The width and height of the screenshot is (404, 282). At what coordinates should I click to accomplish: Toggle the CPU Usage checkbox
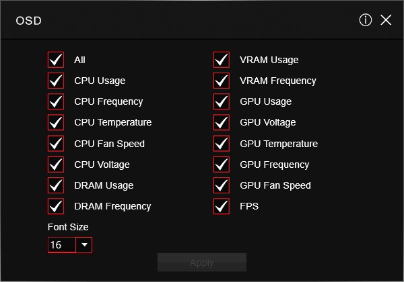pyautogui.click(x=56, y=81)
